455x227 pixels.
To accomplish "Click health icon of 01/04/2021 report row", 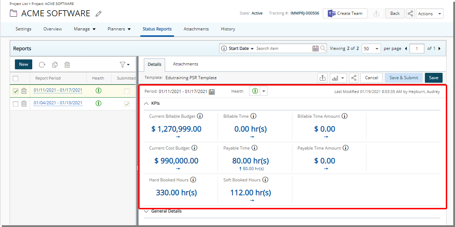I will pyautogui.click(x=99, y=103).
